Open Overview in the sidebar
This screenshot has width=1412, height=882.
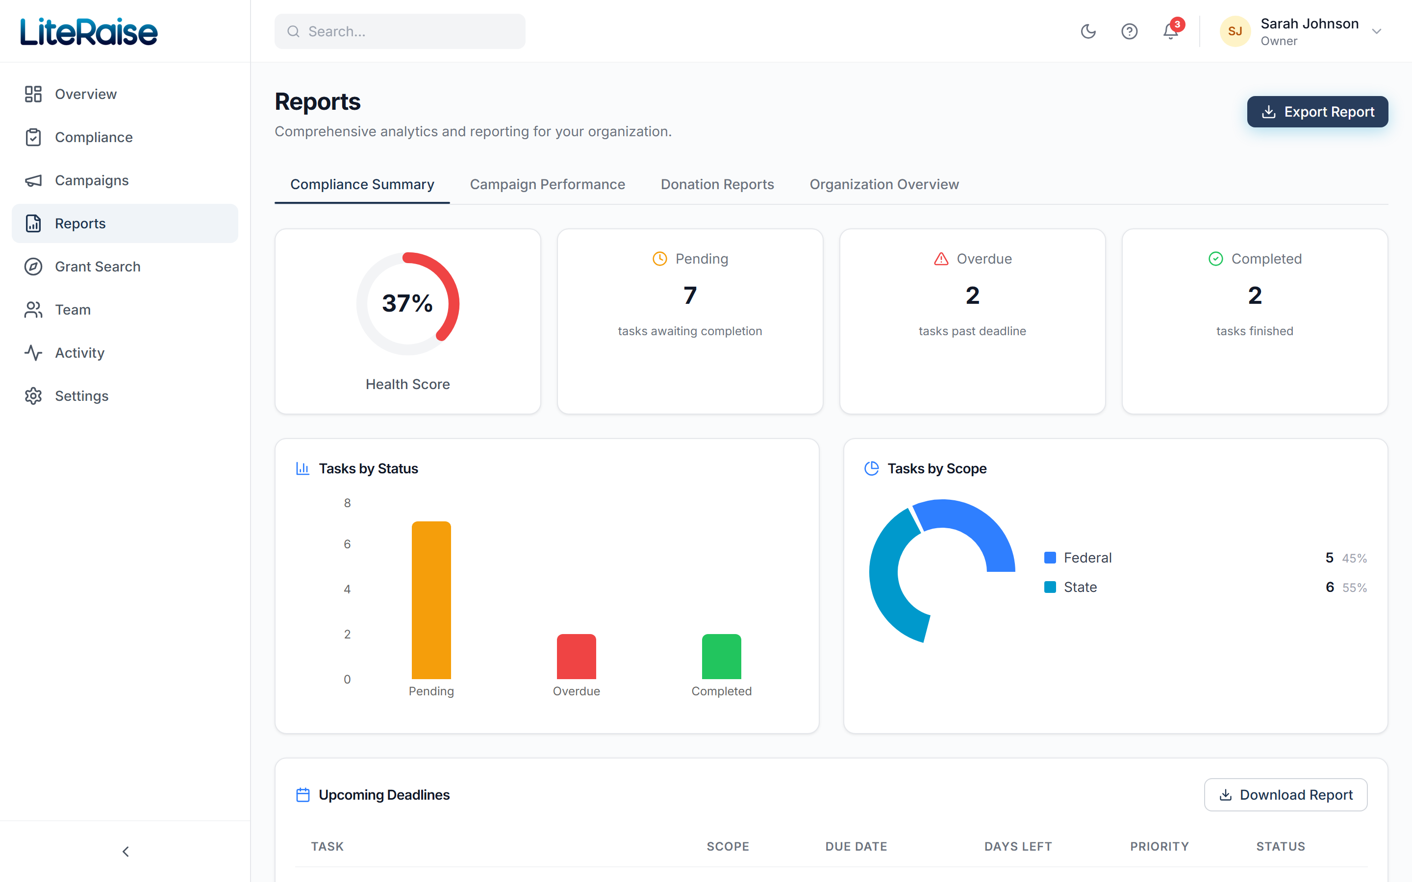click(125, 94)
